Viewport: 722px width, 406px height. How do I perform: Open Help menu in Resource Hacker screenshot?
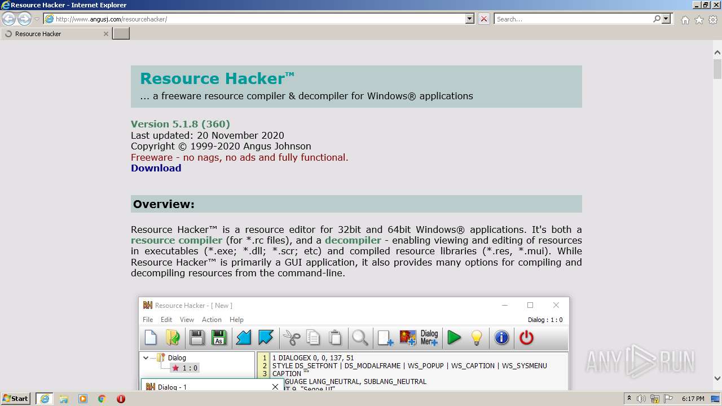point(236,320)
